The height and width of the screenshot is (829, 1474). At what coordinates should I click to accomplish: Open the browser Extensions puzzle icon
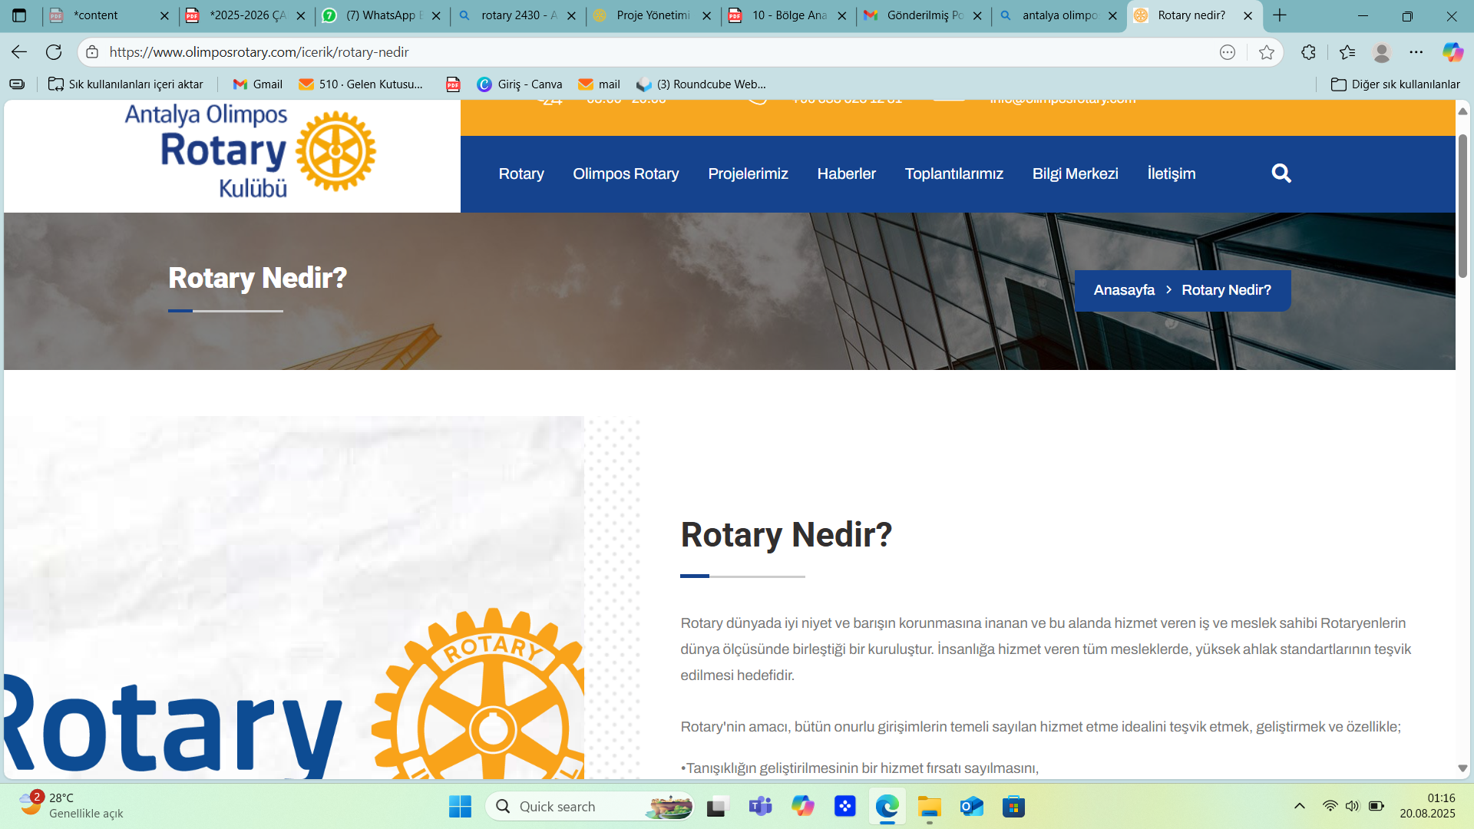[1309, 52]
